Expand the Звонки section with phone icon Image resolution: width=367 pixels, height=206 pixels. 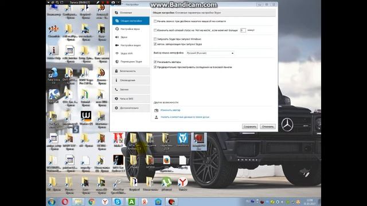[x=131, y=89]
